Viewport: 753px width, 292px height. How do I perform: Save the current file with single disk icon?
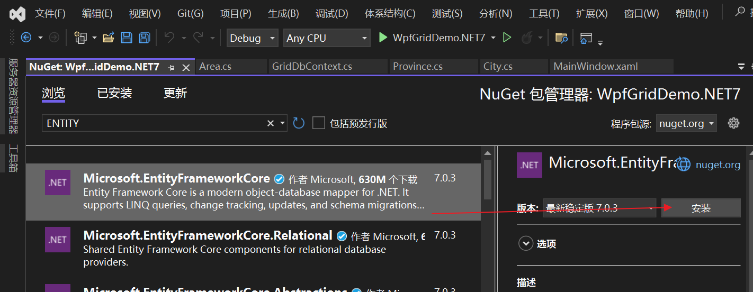coord(127,38)
